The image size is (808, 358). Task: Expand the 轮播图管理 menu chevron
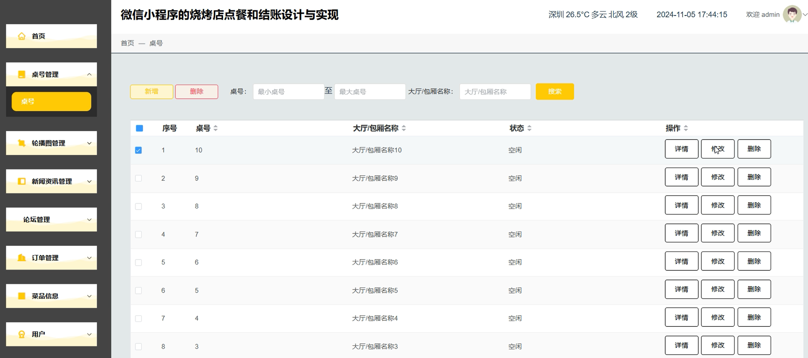pyautogui.click(x=89, y=143)
